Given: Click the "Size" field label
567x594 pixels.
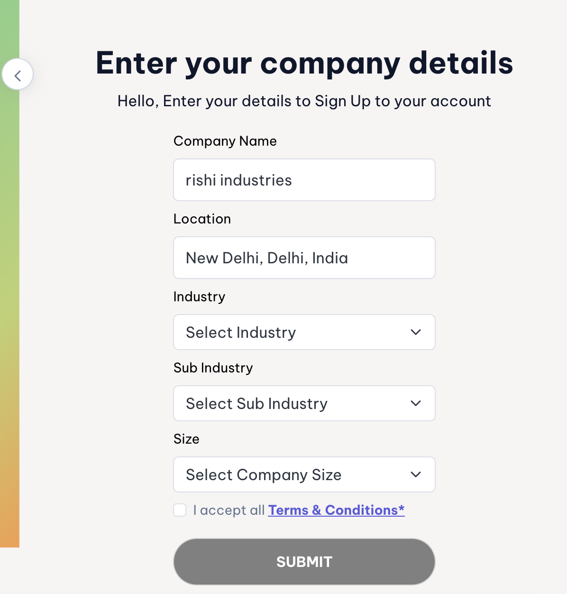Looking at the screenshot, I should [x=186, y=439].
